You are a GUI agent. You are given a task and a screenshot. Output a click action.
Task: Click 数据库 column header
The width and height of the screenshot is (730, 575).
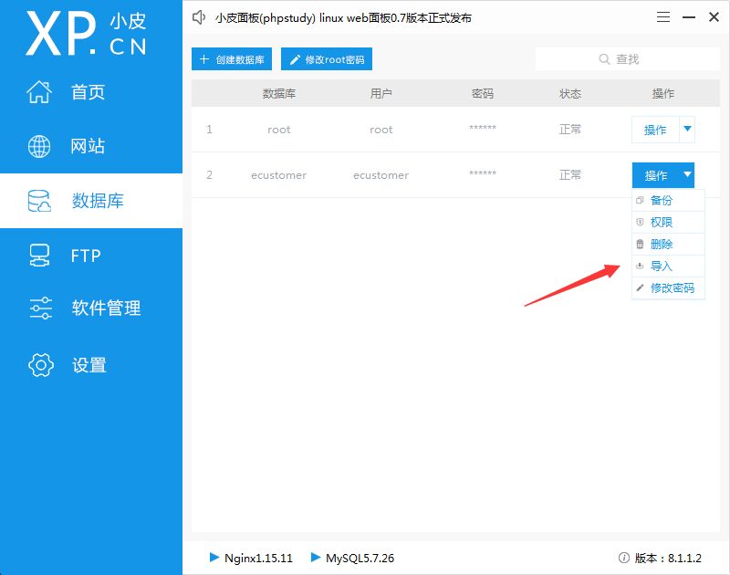pyautogui.click(x=279, y=94)
